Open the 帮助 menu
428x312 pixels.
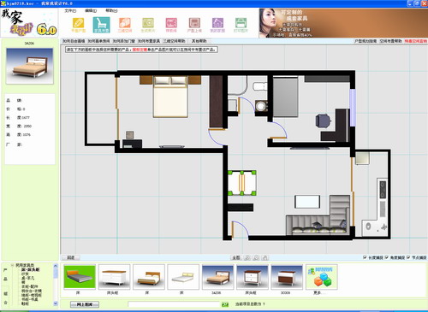(111, 11)
